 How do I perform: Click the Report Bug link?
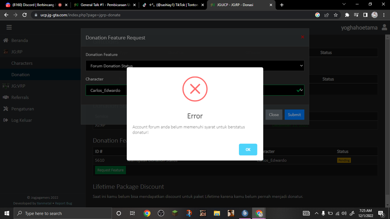64,203
